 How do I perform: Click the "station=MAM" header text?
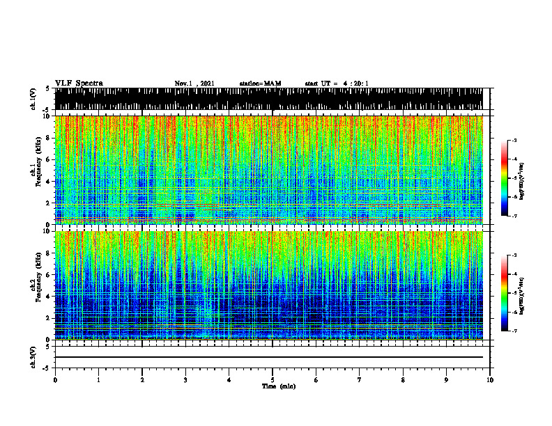tap(260, 84)
